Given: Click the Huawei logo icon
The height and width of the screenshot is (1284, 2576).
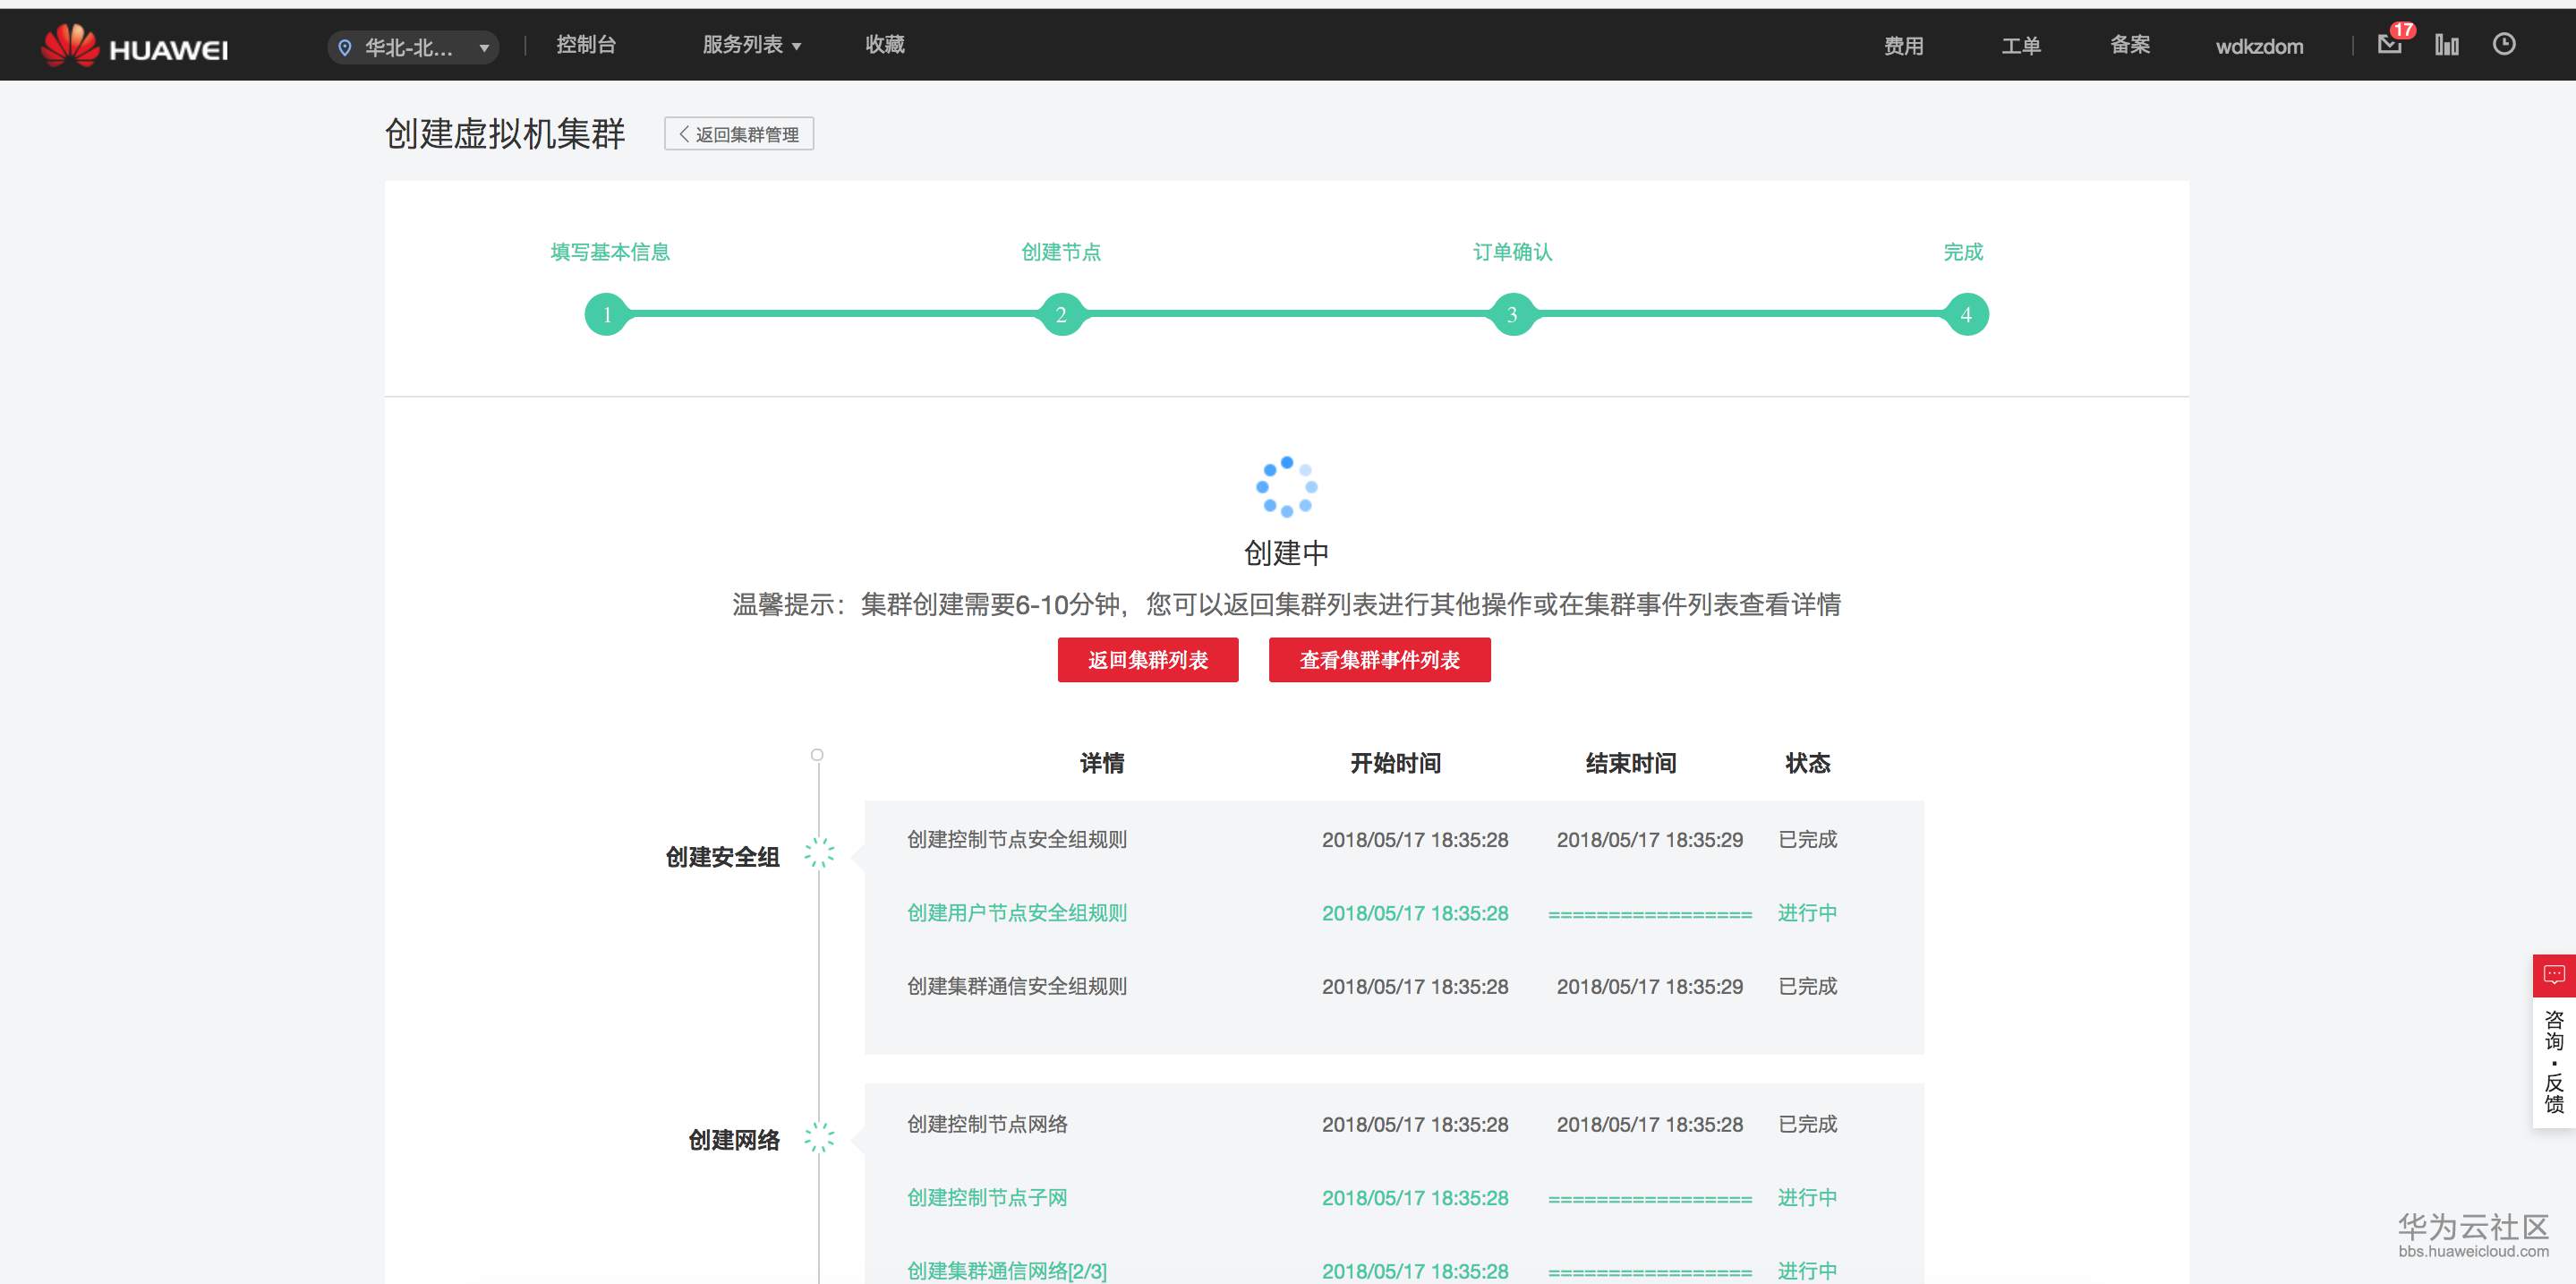Looking at the screenshot, I should coord(70,46).
